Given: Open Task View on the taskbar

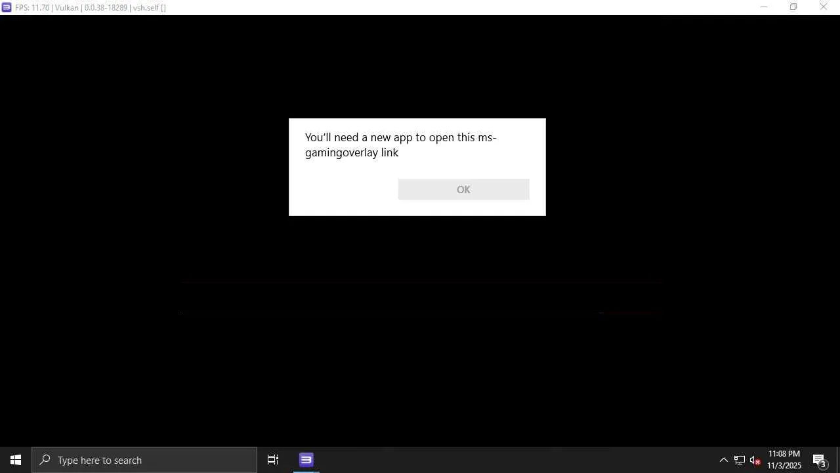Looking at the screenshot, I should point(273,460).
